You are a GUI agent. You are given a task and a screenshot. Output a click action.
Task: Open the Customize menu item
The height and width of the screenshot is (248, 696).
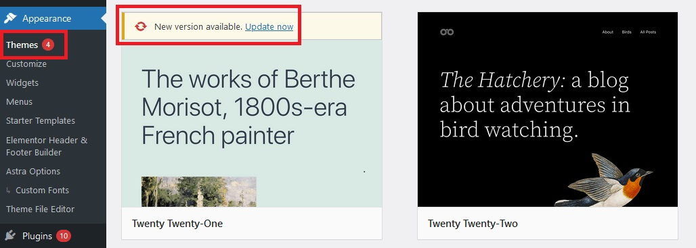26,64
